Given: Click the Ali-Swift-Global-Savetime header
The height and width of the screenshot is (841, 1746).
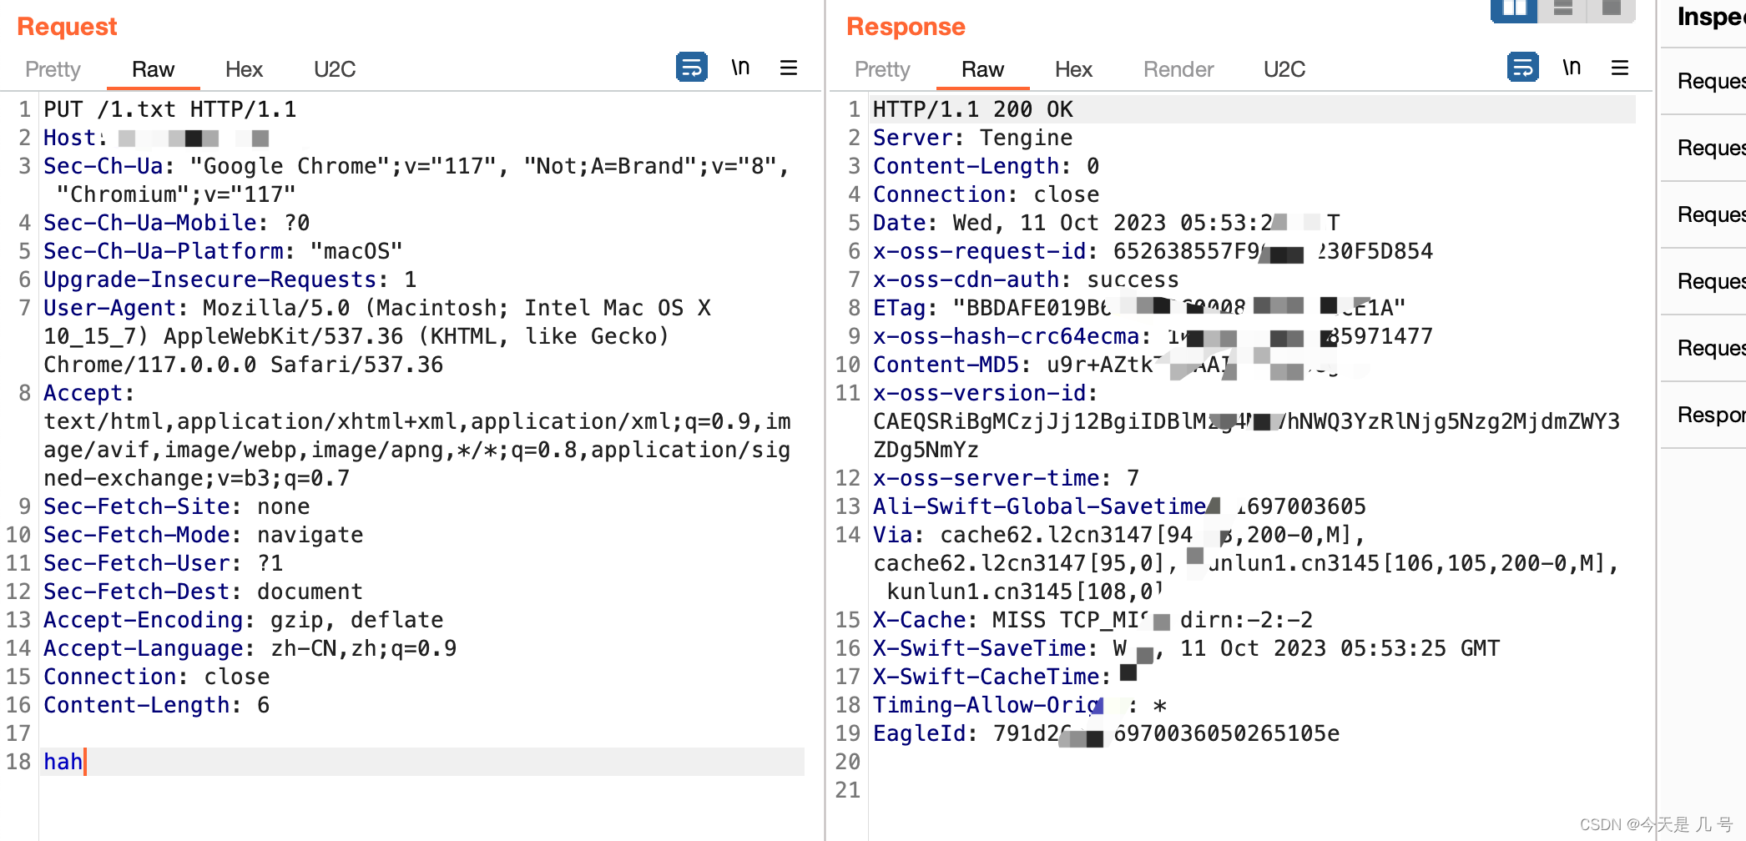Looking at the screenshot, I should pyautogui.click(x=1120, y=506).
